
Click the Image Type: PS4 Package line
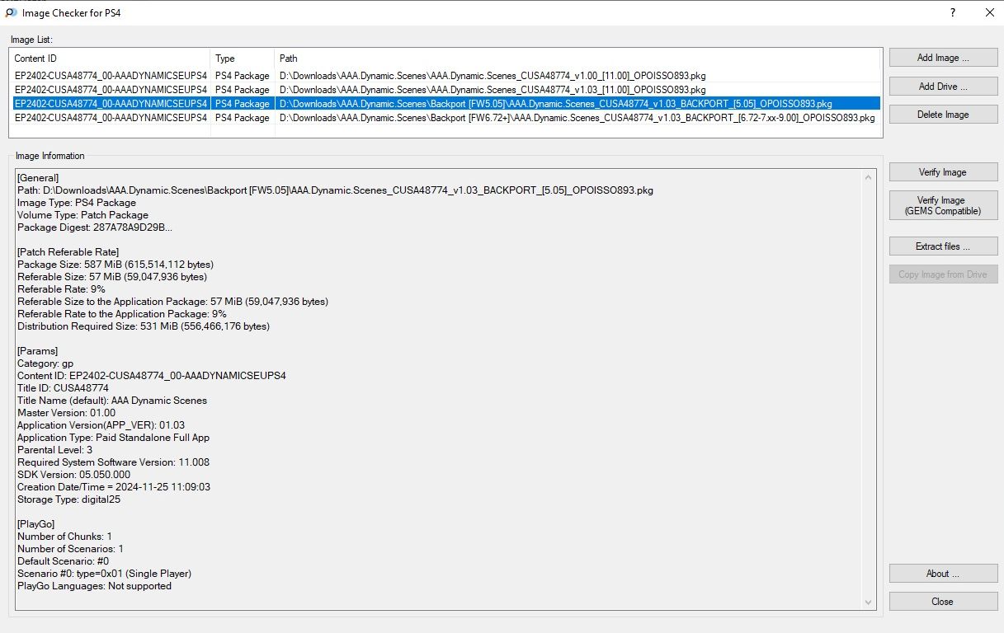pos(77,203)
